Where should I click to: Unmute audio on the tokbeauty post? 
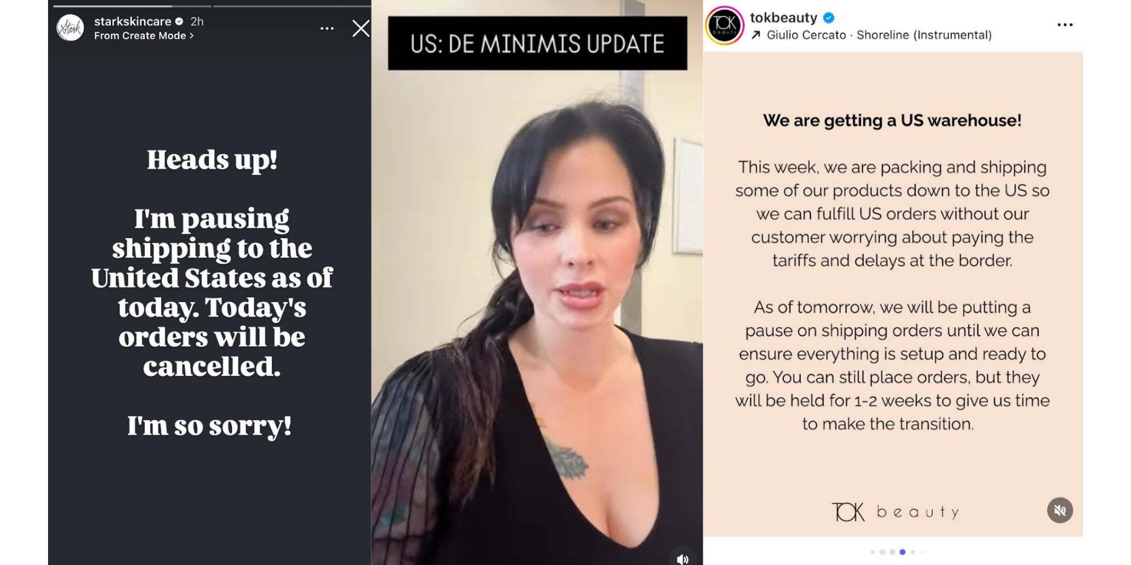point(1060,510)
